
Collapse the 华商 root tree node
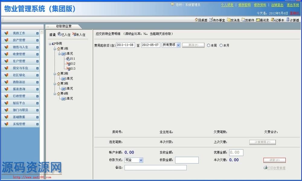(x=50, y=44)
